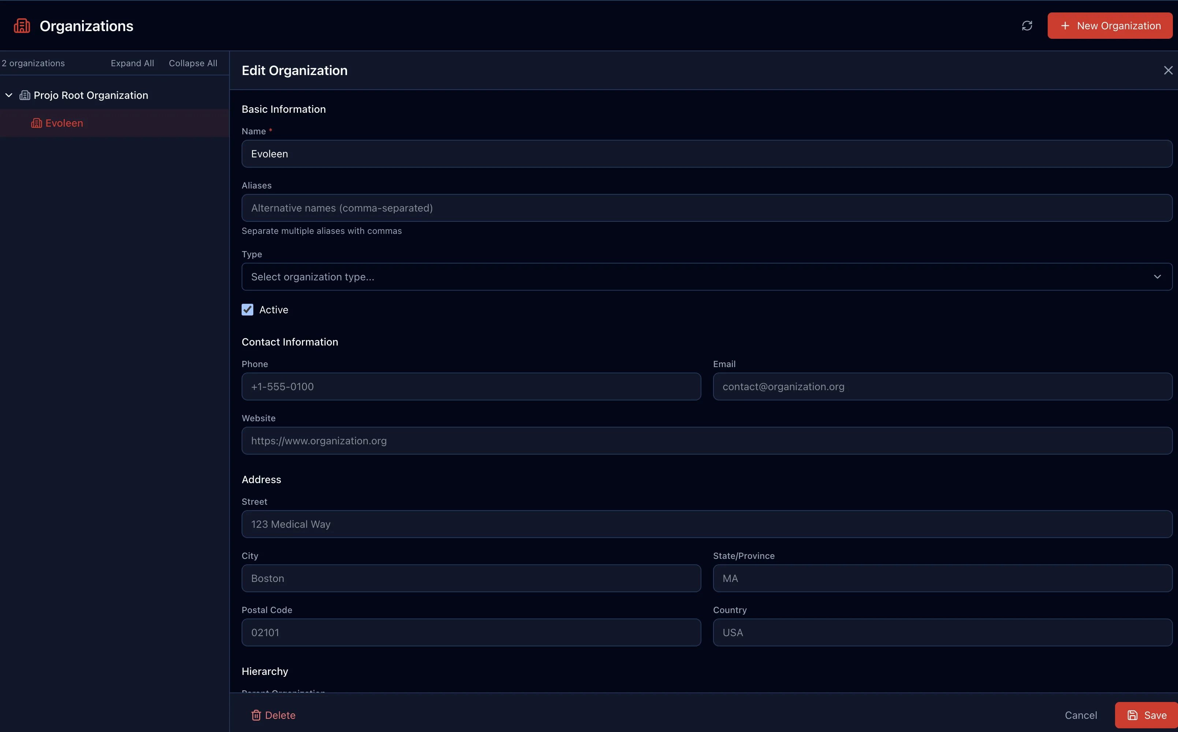Click the plus icon on New Organization
This screenshot has height=732, width=1178.
coord(1065,26)
